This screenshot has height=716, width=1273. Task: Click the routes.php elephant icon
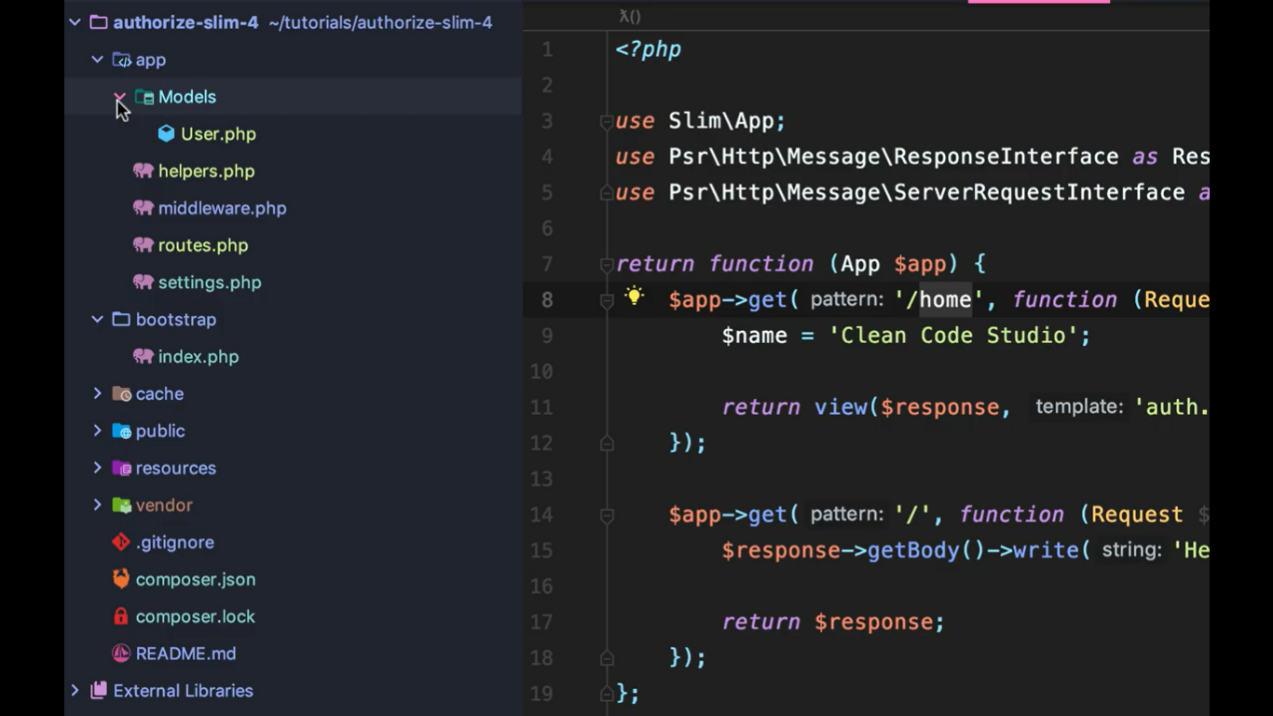[143, 245]
